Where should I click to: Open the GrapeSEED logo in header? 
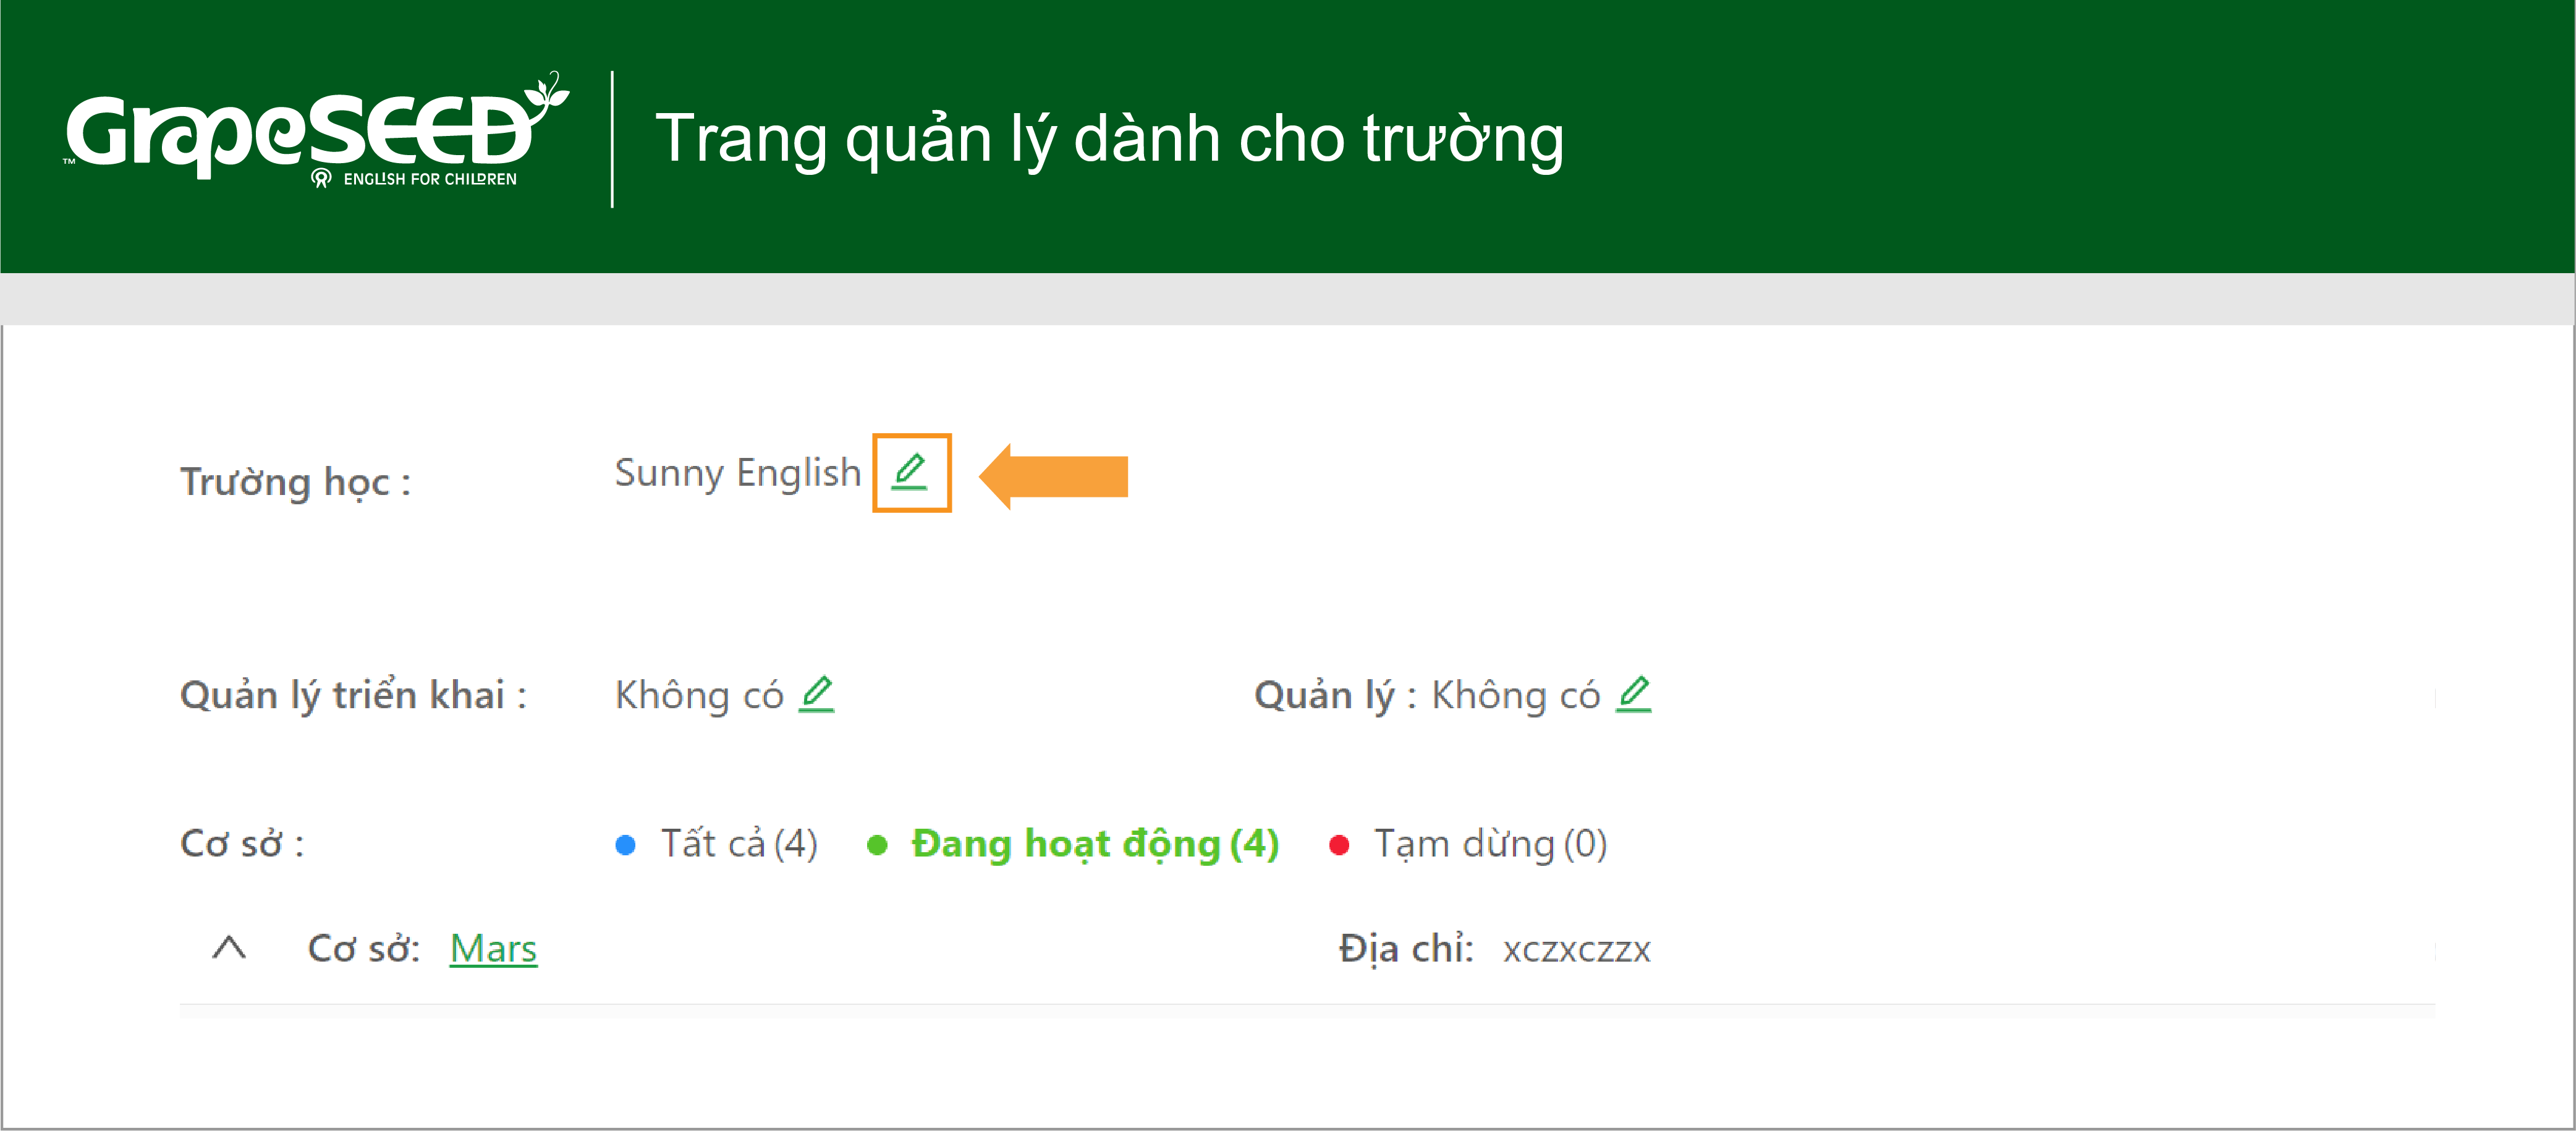point(317,131)
